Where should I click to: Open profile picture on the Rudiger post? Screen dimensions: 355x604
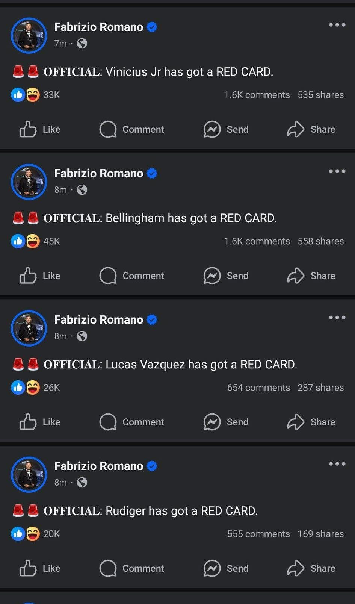(29, 474)
